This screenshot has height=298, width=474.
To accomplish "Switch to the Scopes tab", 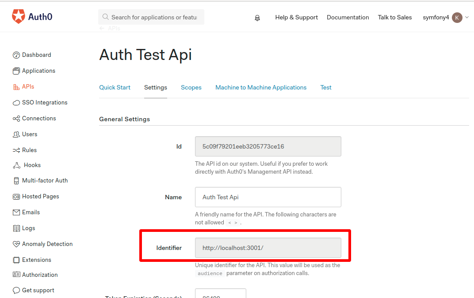I will coord(191,87).
